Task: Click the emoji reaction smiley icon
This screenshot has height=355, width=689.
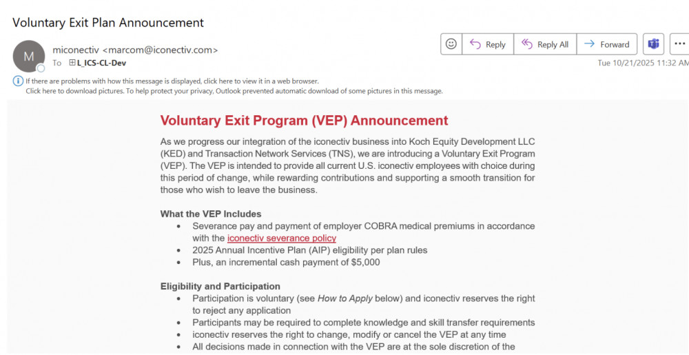Action: (451, 44)
